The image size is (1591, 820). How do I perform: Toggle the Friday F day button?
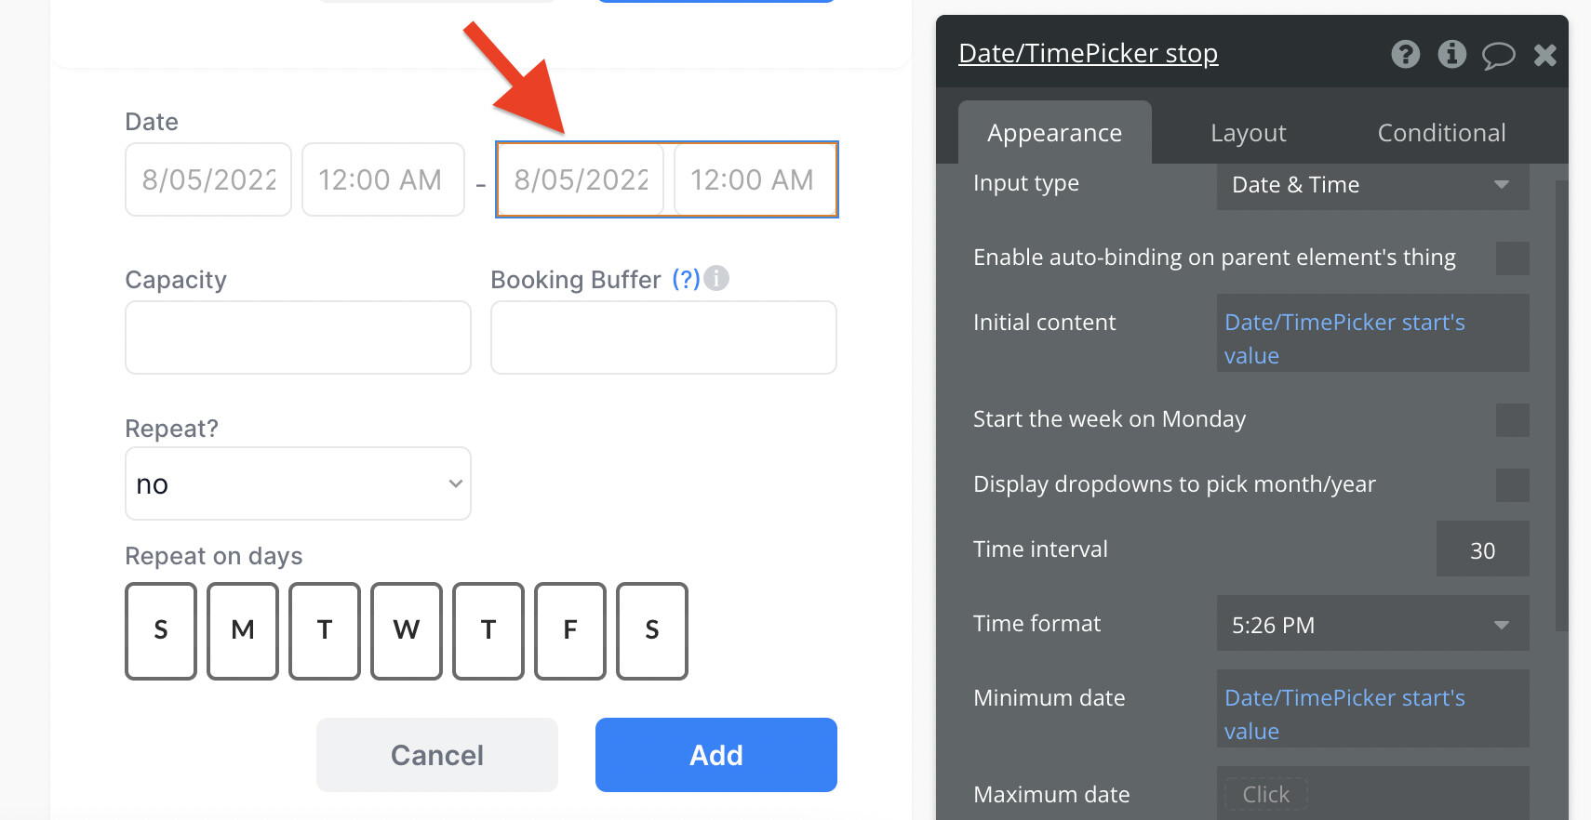coord(570,630)
